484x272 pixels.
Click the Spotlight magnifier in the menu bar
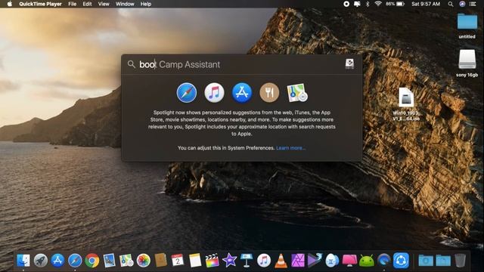coord(451,4)
